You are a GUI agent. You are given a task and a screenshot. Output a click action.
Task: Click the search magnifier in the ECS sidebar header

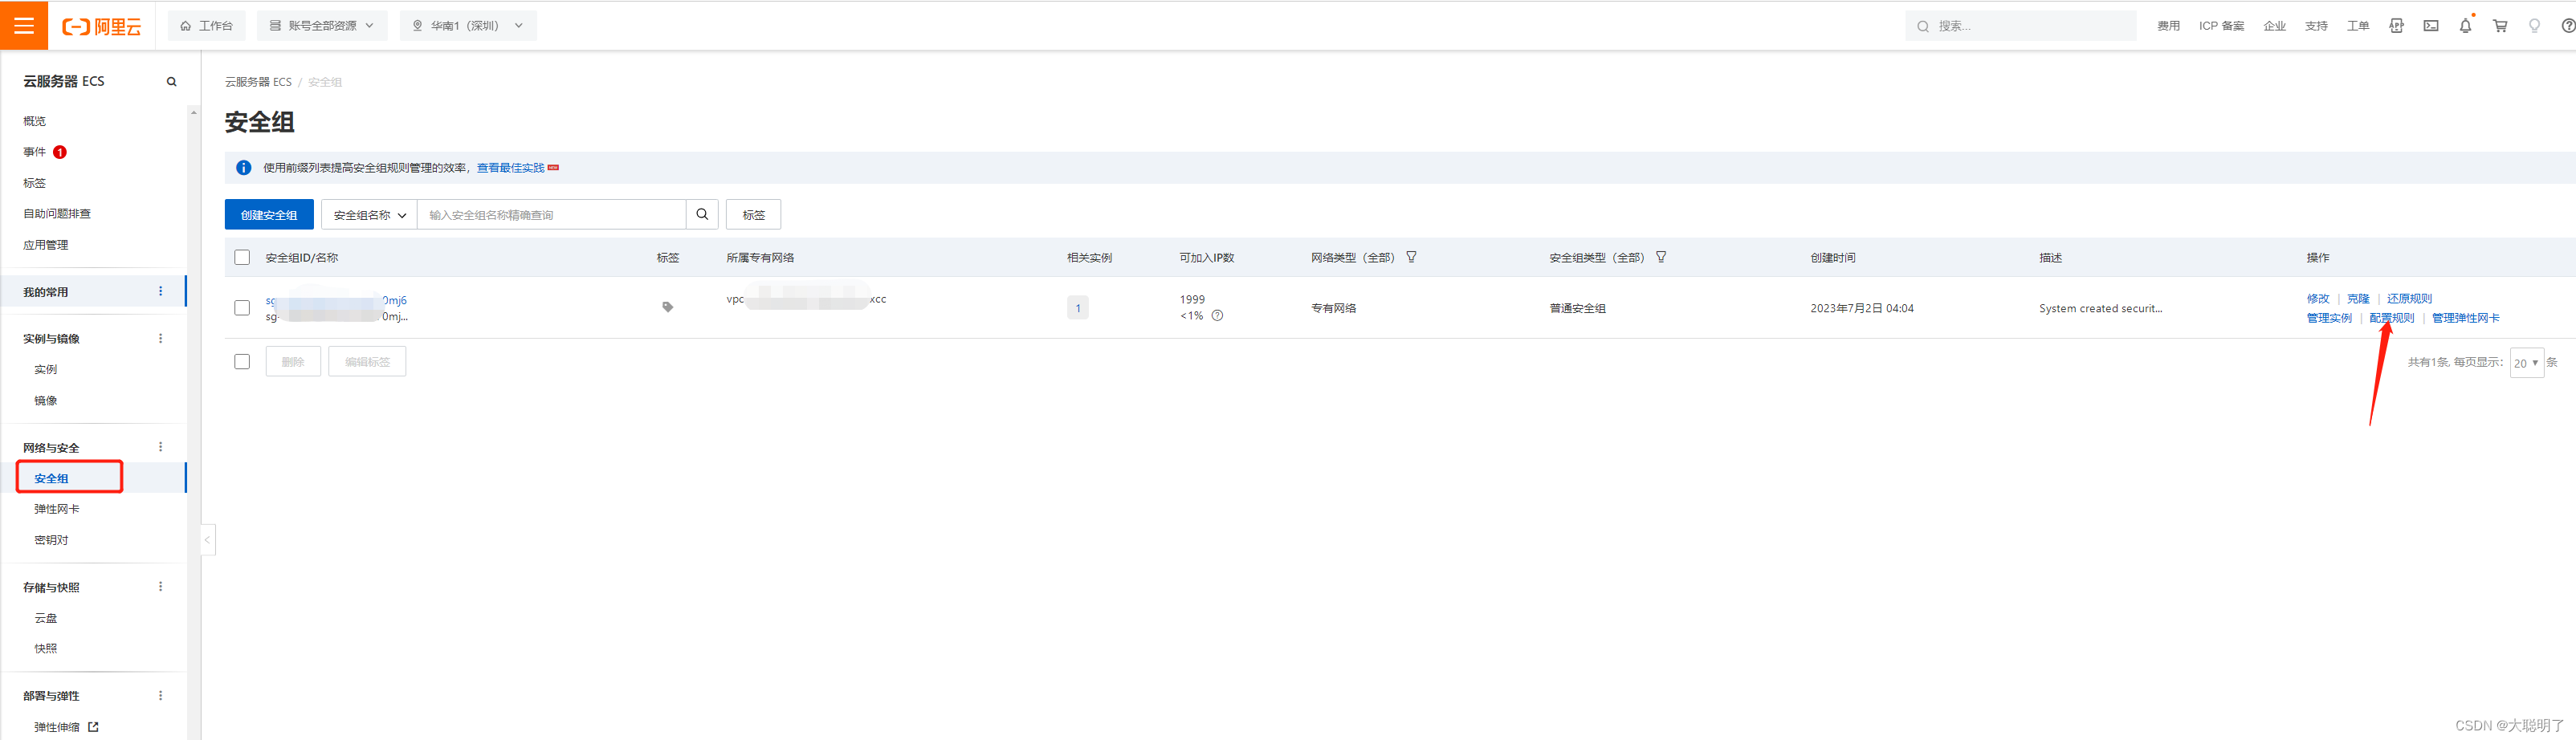pyautogui.click(x=172, y=82)
